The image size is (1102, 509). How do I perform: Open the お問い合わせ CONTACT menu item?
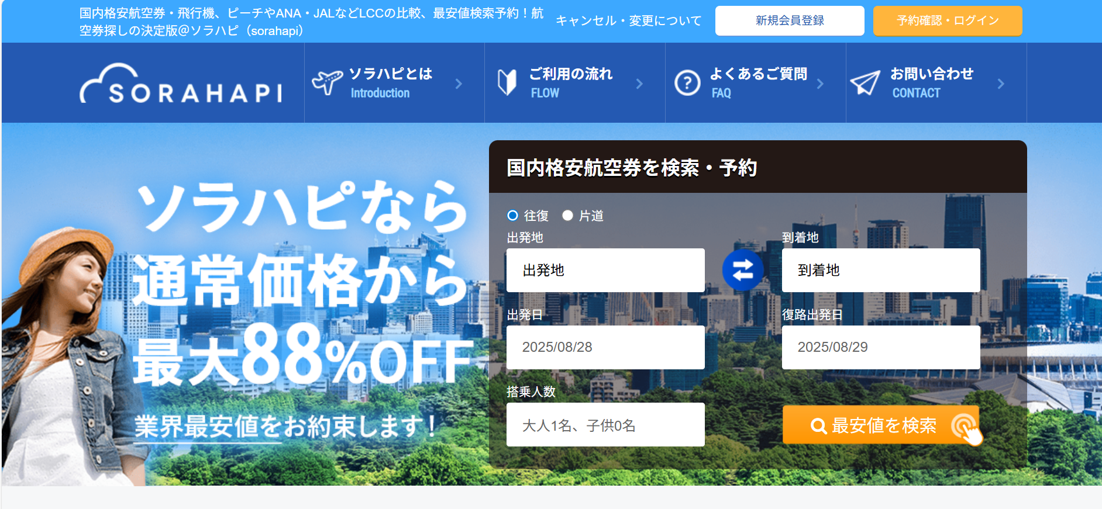tap(936, 82)
